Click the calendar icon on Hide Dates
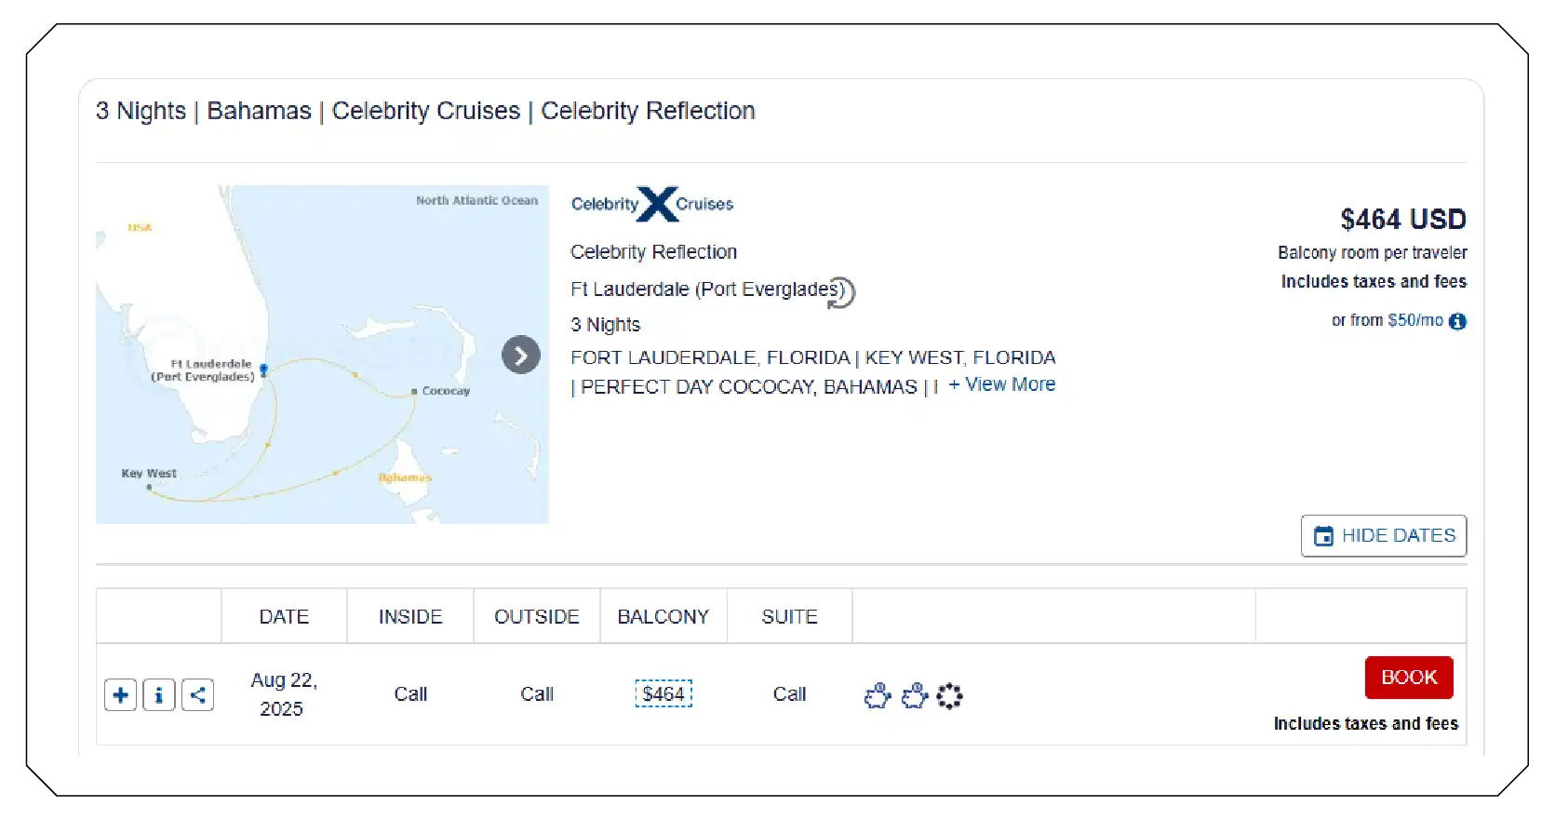Image resolution: width=1555 pixels, height=820 pixels. pyautogui.click(x=1322, y=535)
